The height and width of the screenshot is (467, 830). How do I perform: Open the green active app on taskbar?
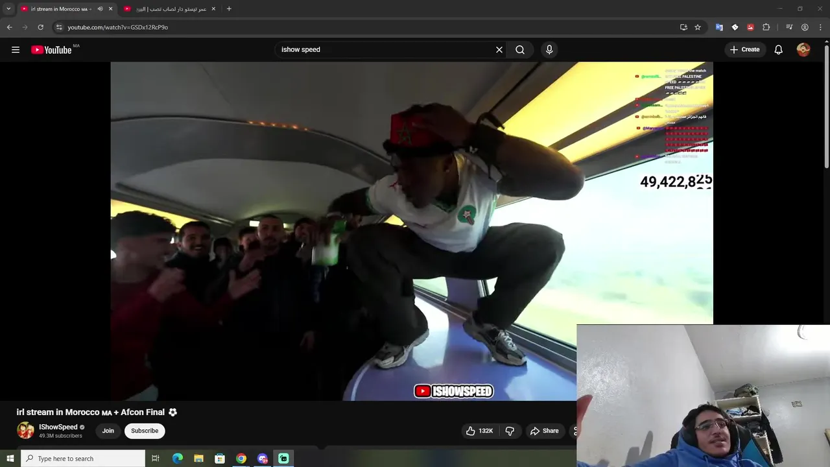pyautogui.click(x=283, y=459)
